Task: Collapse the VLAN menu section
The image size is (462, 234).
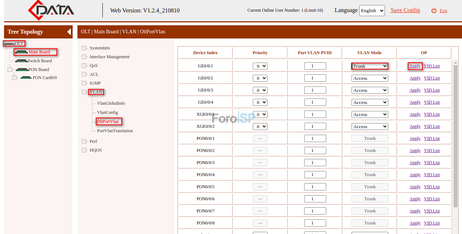Action: tap(84, 92)
